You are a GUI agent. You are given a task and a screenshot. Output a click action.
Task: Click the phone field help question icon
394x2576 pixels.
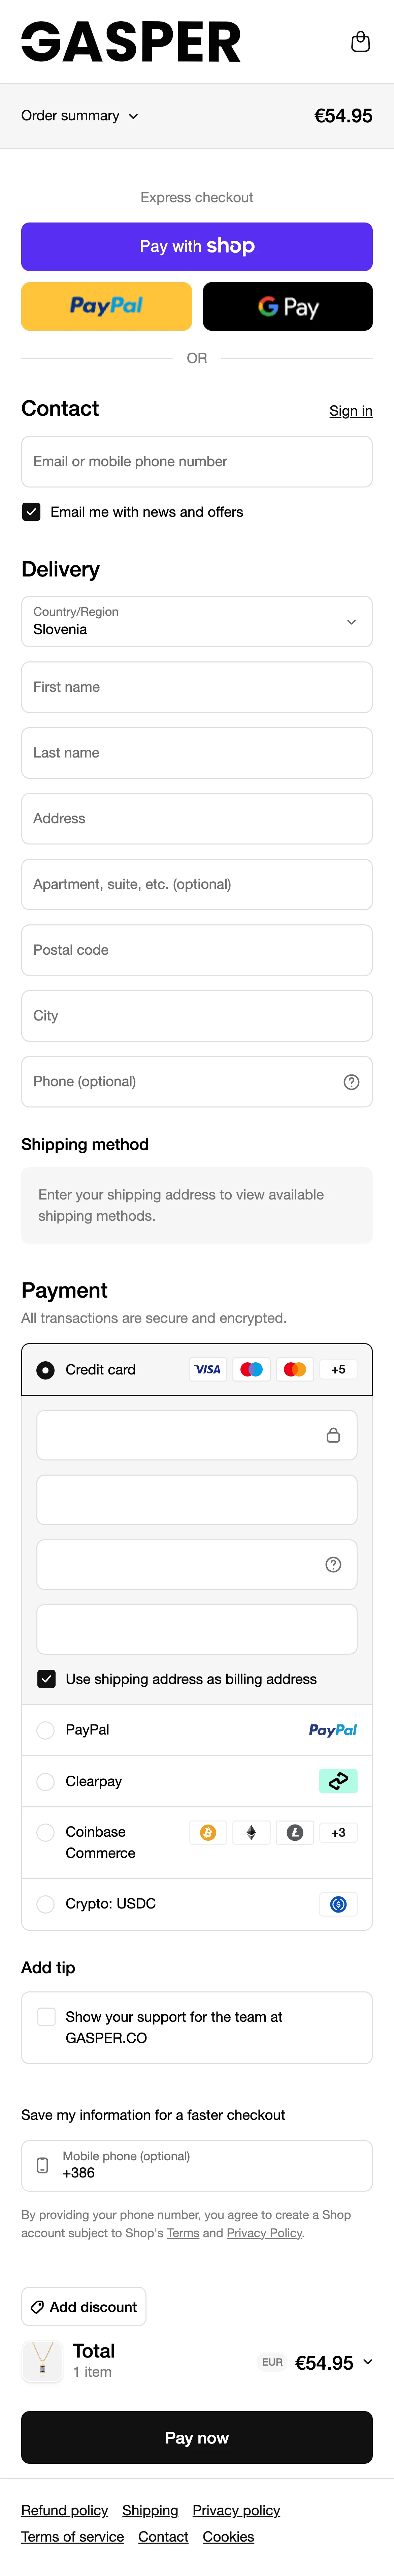(x=351, y=1082)
